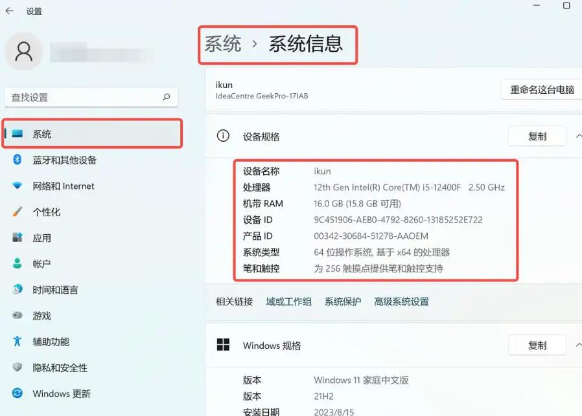The height and width of the screenshot is (416, 582).
Task: Maximize the Settings window
Action: click(566, 6)
